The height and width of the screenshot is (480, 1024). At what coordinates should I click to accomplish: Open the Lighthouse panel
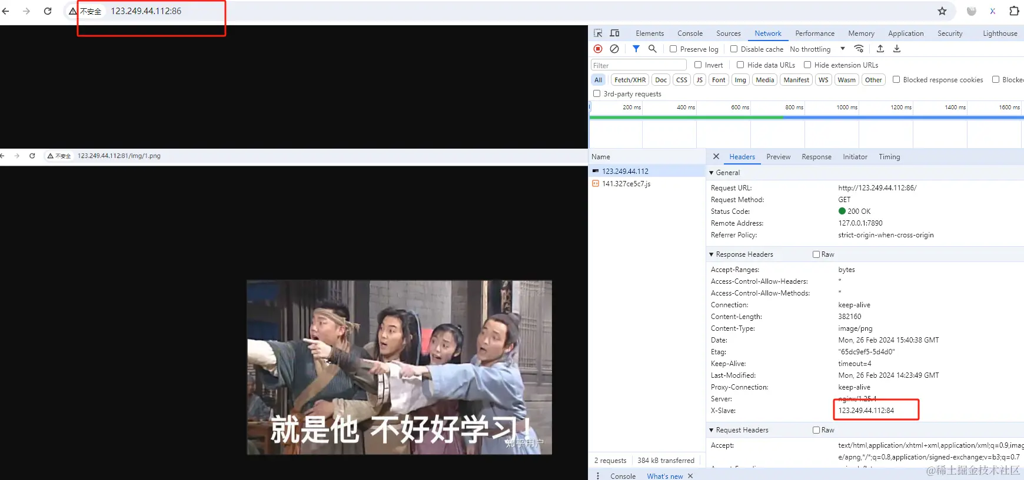pos(1000,33)
